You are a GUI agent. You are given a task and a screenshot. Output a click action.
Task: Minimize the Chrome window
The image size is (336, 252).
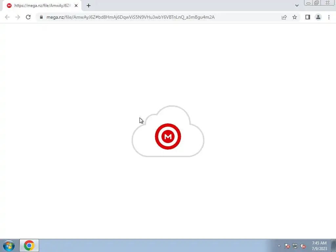click(x=308, y=3)
